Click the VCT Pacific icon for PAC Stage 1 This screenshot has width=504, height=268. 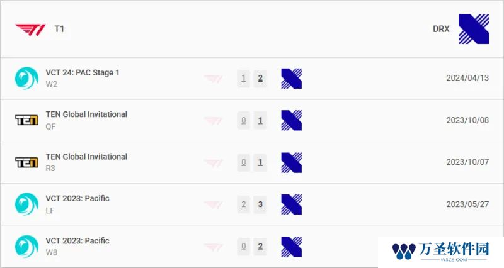click(26, 78)
